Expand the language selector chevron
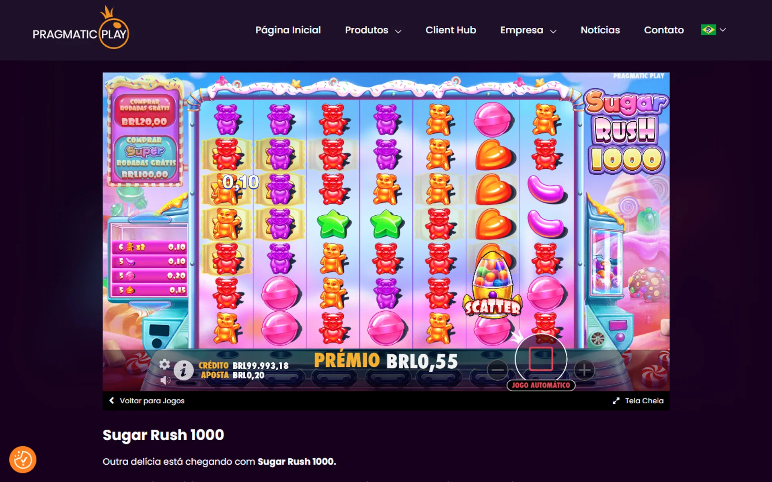This screenshot has width=772, height=482. (723, 30)
